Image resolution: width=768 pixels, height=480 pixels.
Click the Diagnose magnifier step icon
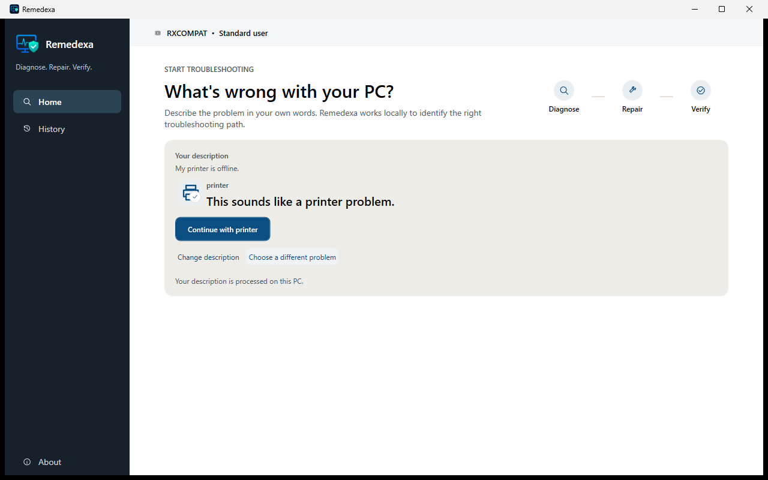point(564,91)
